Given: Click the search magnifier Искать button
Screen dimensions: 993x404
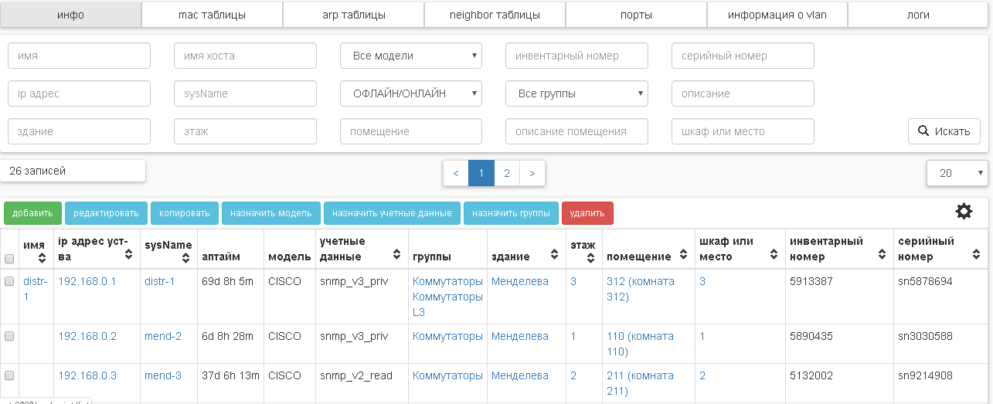Looking at the screenshot, I should pos(944,131).
